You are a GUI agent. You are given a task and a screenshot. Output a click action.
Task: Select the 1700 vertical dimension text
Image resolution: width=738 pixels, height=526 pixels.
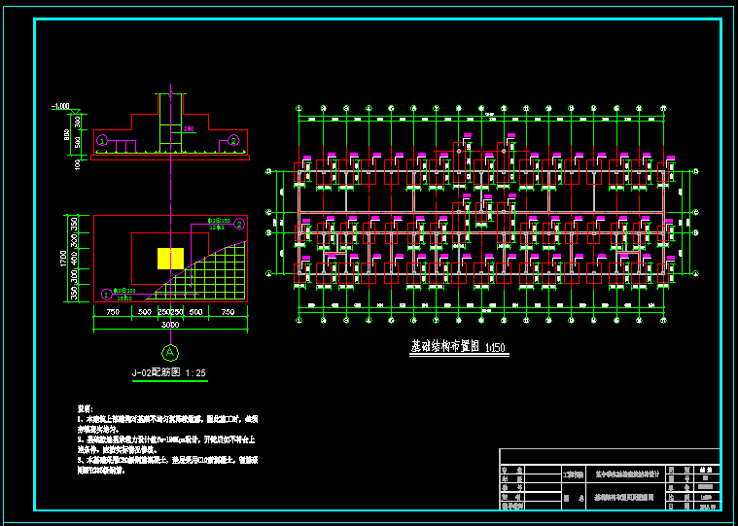coord(62,259)
